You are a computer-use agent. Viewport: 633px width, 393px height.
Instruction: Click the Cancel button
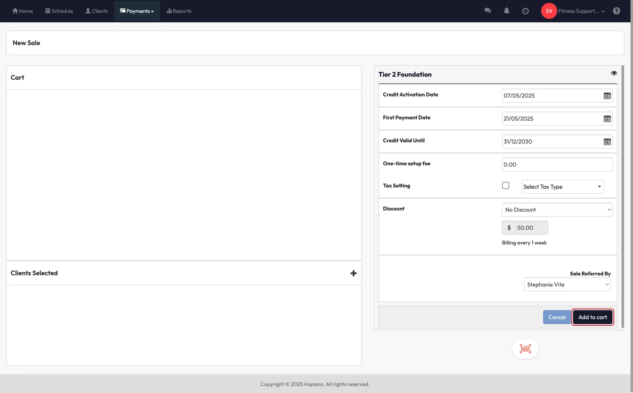pyautogui.click(x=557, y=317)
